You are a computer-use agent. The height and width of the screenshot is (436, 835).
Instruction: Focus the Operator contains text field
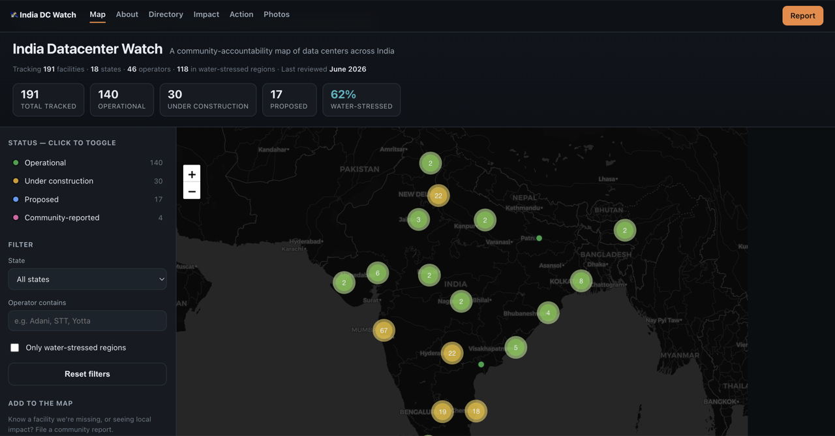(87, 320)
